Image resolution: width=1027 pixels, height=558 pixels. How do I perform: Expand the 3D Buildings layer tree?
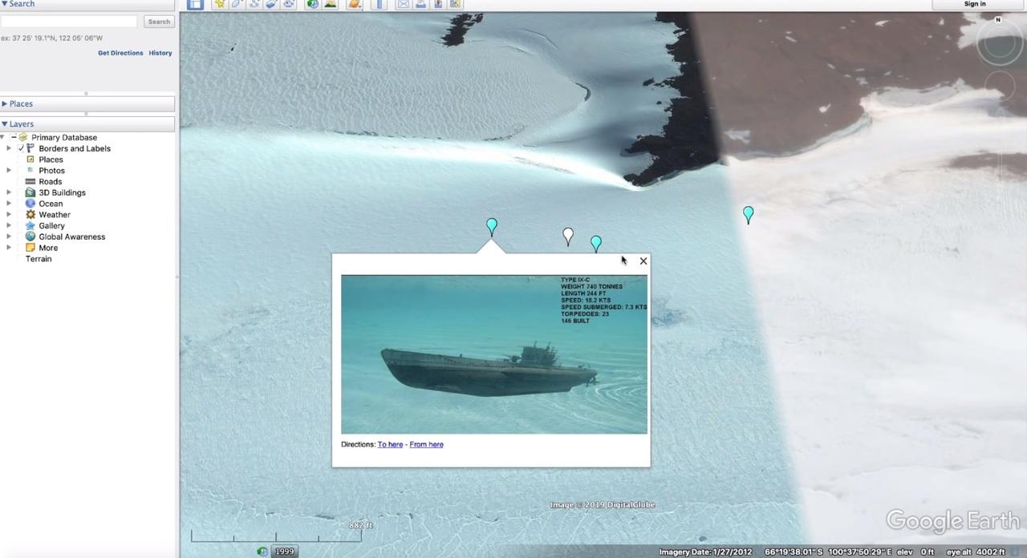tap(9, 192)
